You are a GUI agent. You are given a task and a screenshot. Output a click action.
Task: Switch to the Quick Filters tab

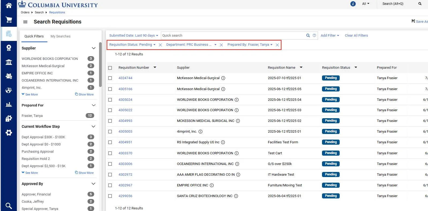pos(34,36)
